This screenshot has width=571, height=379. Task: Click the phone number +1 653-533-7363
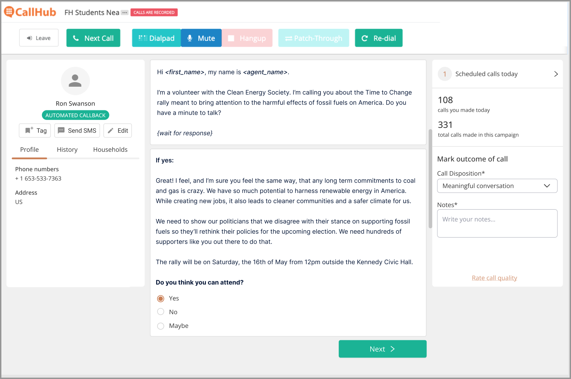pyautogui.click(x=38, y=179)
